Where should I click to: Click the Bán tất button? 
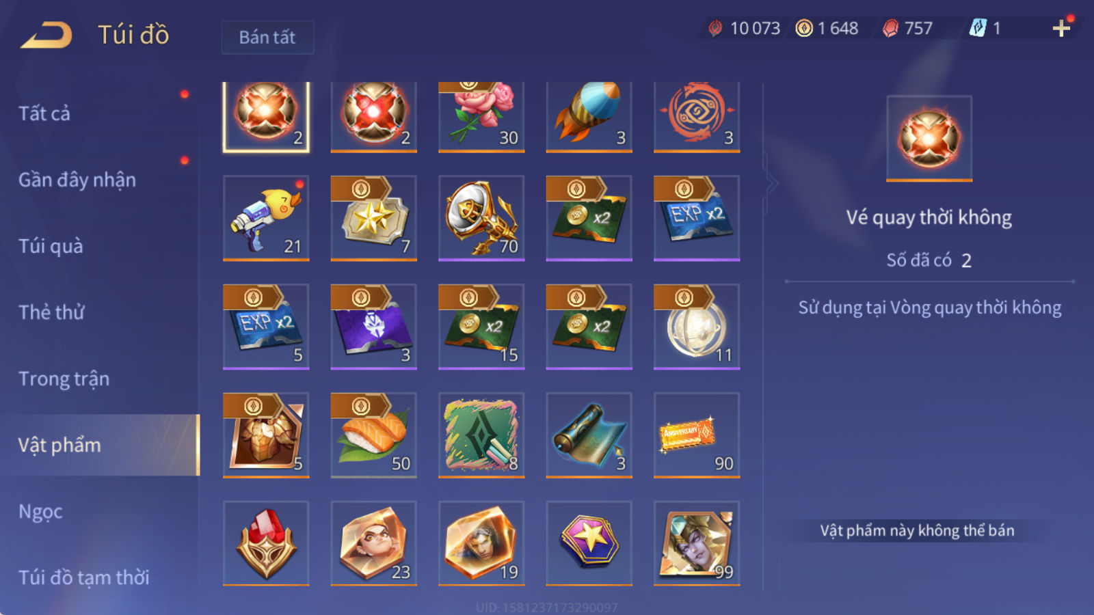[267, 37]
